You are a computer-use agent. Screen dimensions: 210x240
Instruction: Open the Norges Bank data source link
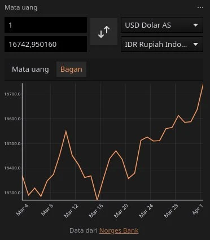point(119,230)
